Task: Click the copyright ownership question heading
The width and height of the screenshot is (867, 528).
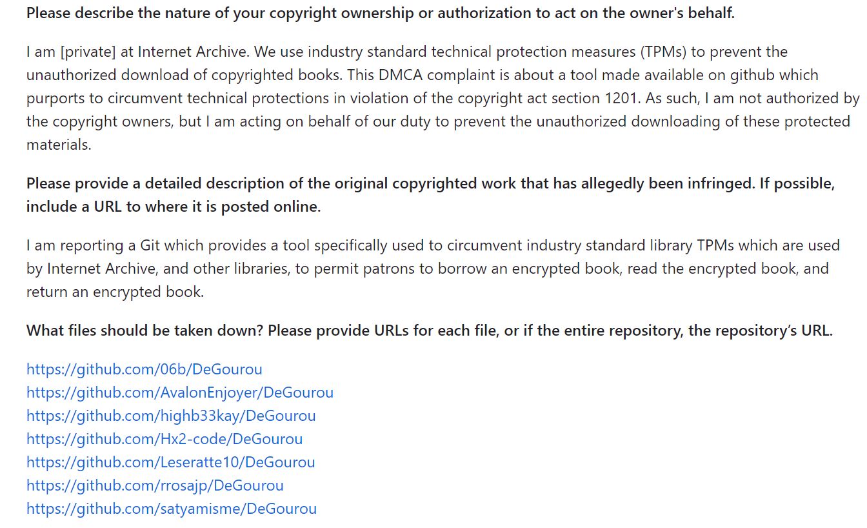Action: tap(381, 14)
